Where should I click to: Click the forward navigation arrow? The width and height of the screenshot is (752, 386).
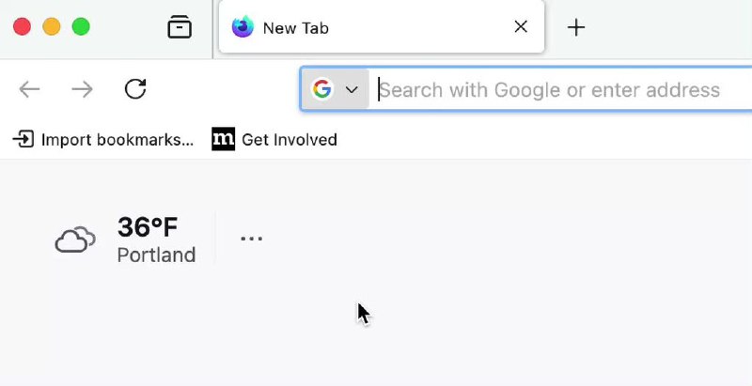pos(83,89)
